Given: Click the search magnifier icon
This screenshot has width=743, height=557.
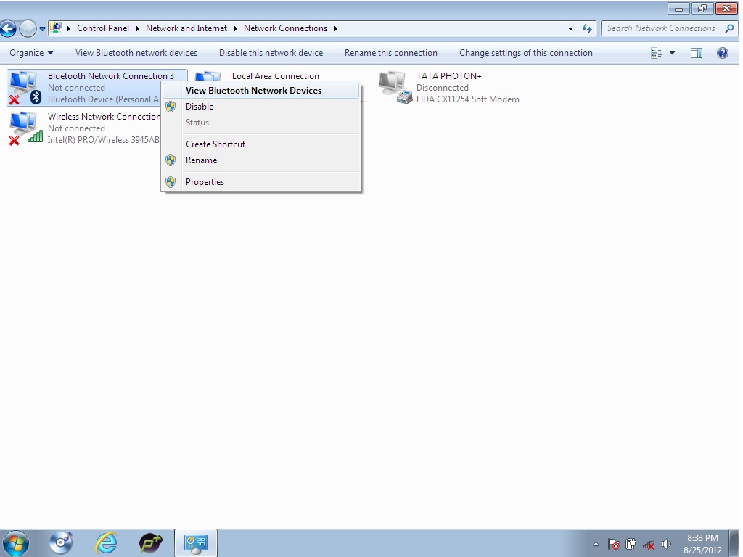Looking at the screenshot, I should coord(729,28).
